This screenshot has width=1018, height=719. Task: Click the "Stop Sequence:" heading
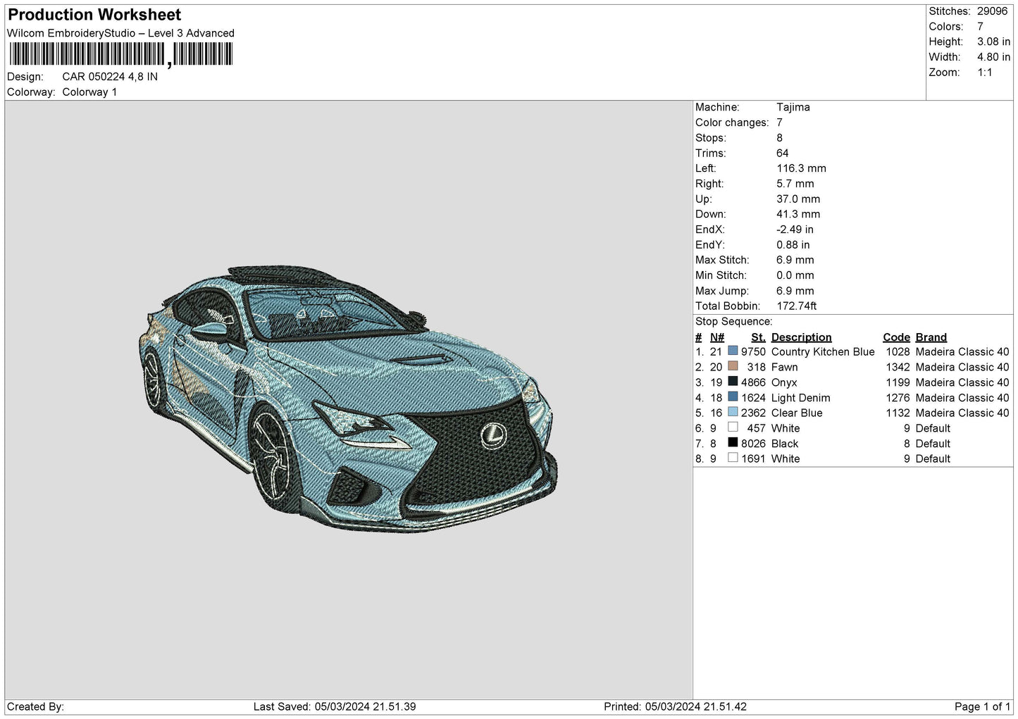tap(734, 322)
